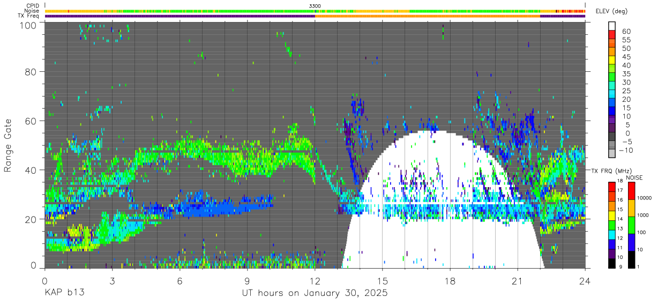
Task: Click the 3 tick on UT hours axis
Action: coord(112,280)
